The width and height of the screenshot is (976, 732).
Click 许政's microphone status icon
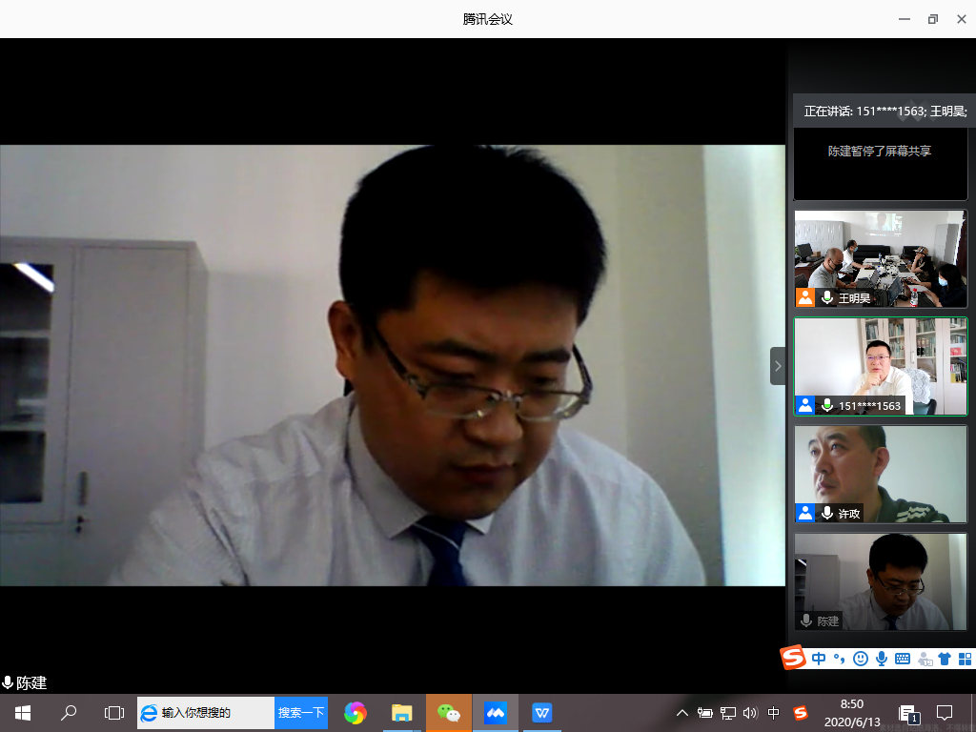(827, 514)
